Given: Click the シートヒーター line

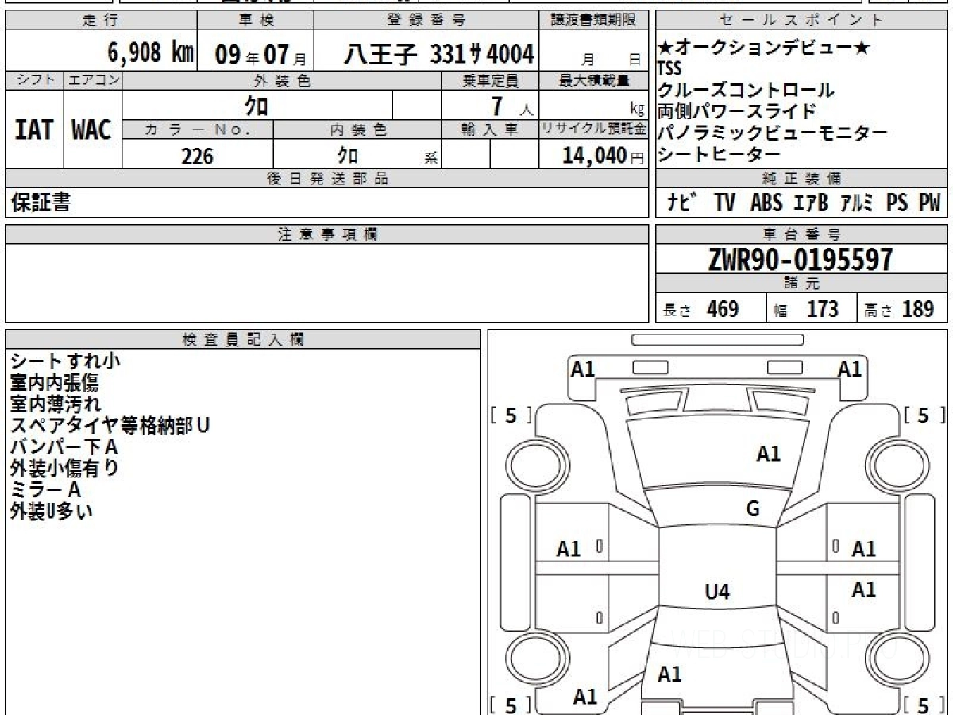Looking at the screenshot, I should coord(720,154).
